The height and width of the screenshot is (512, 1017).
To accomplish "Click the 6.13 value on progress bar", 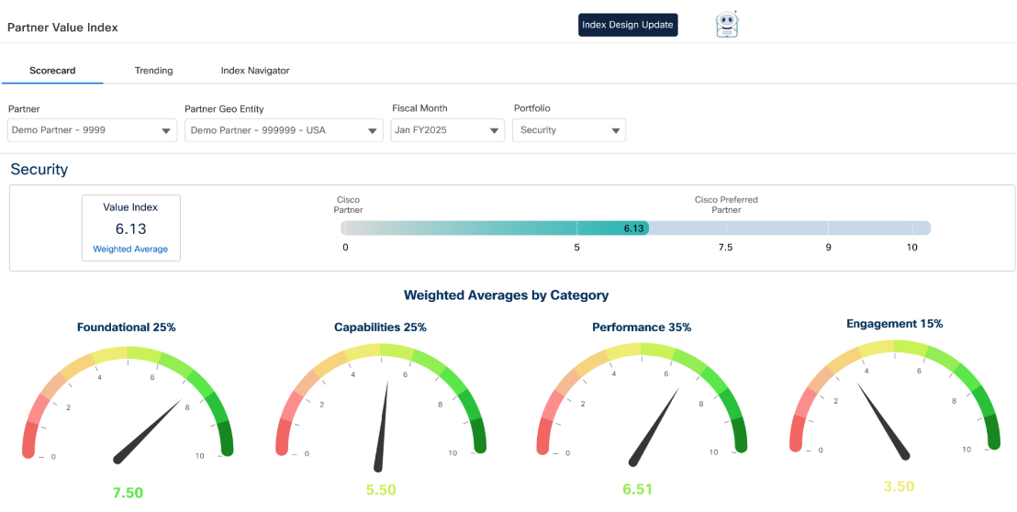I will (x=633, y=228).
